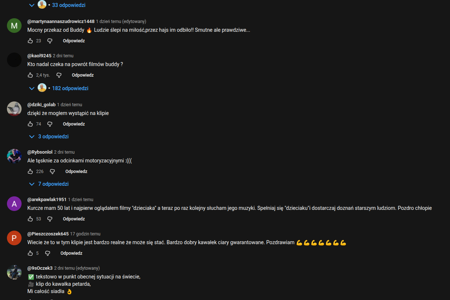The width and height of the screenshot is (450, 300).
Task: Open the '2 dni temu' timestamp on @kaol9245's comment
Action: [63, 56]
